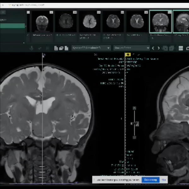The image size is (189, 189).
Task: Collapse left panel using small arrow handle
Action: point(26,26)
